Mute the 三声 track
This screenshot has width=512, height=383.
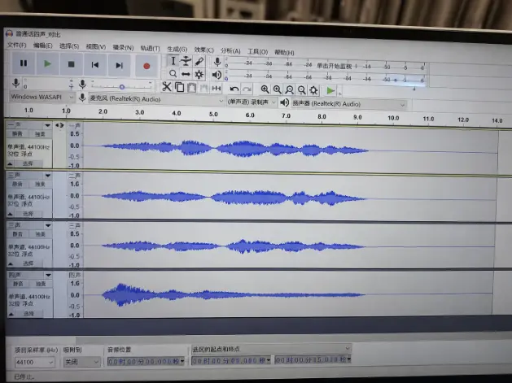click(x=17, y=234)
